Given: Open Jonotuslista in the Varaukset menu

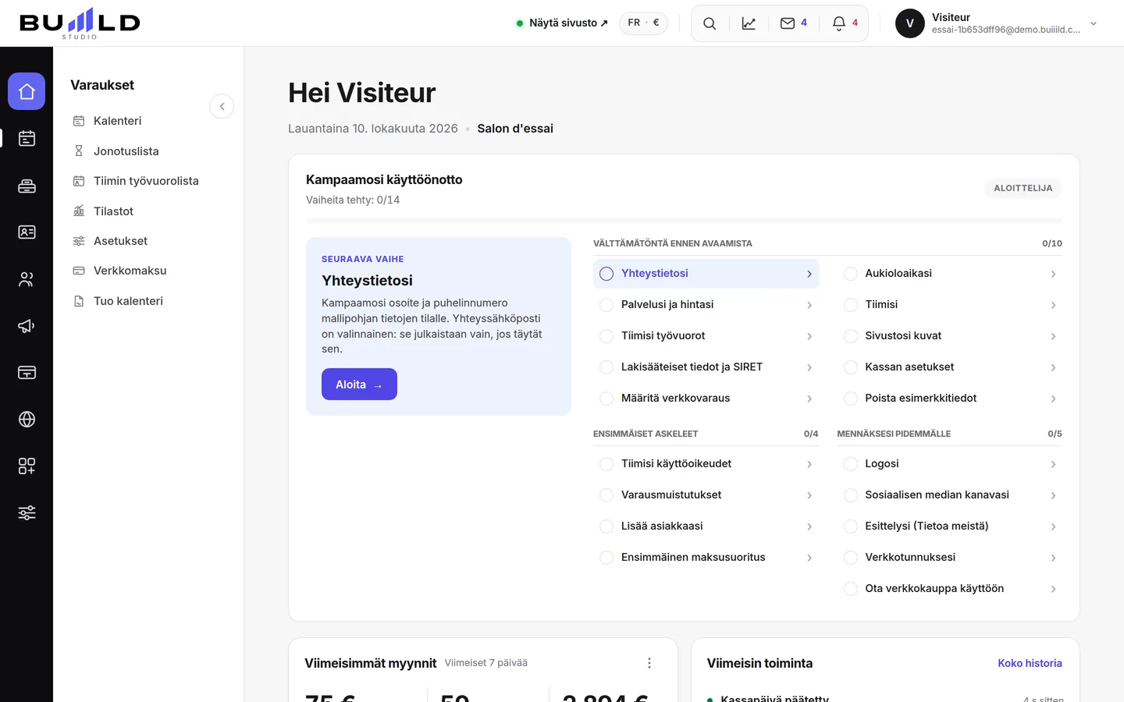Looking at the screenshot, I should coord(126,151).
